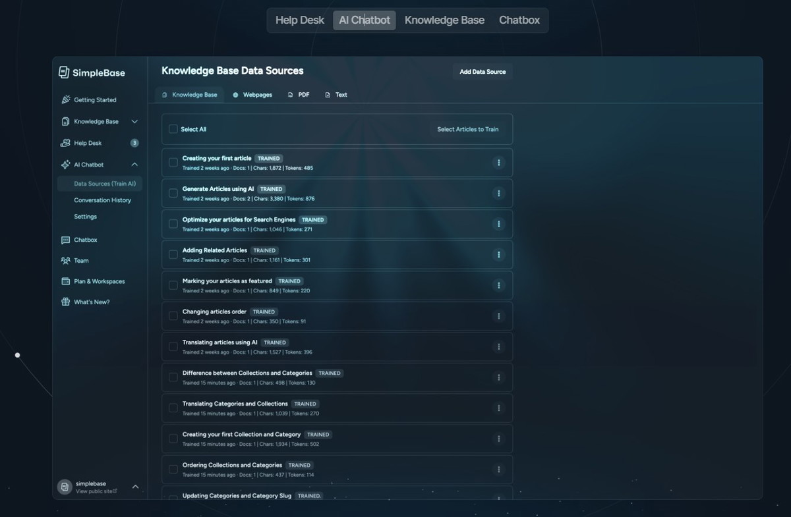Image resolution: width=791 pixels, height=517 pixels.
Task: Open options menu for Generate Articles using AI
Action: tap(499, 194)
